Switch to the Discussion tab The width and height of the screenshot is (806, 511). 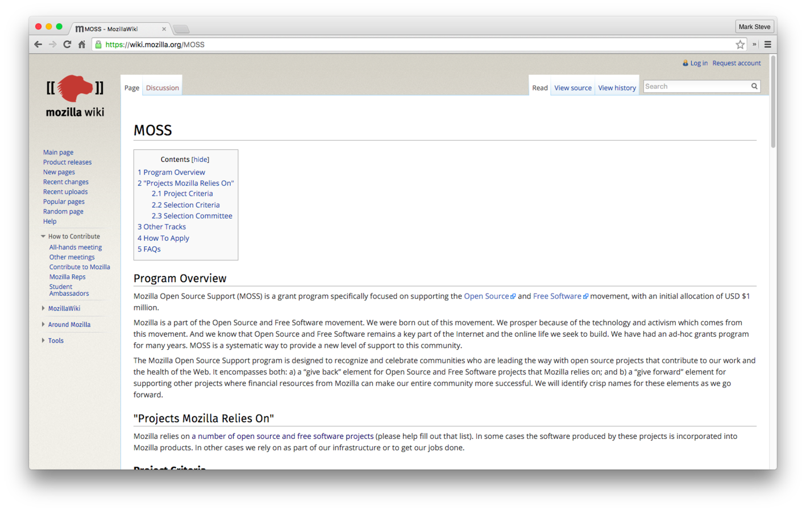163,88
